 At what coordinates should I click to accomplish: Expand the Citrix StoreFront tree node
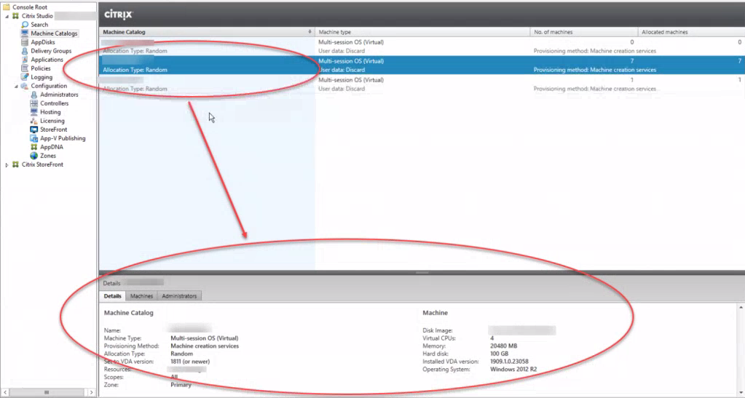[7, 164]
